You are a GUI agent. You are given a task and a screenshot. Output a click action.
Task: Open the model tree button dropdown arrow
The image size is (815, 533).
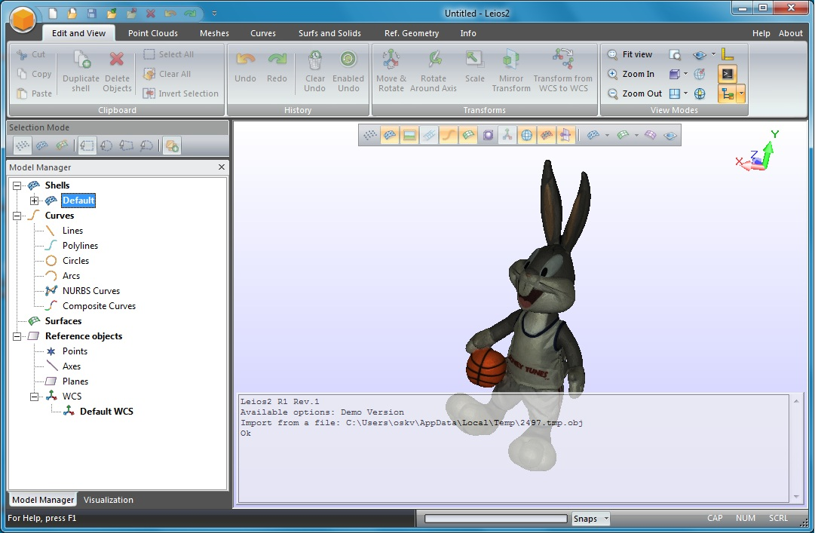click(x=741, y=94)
